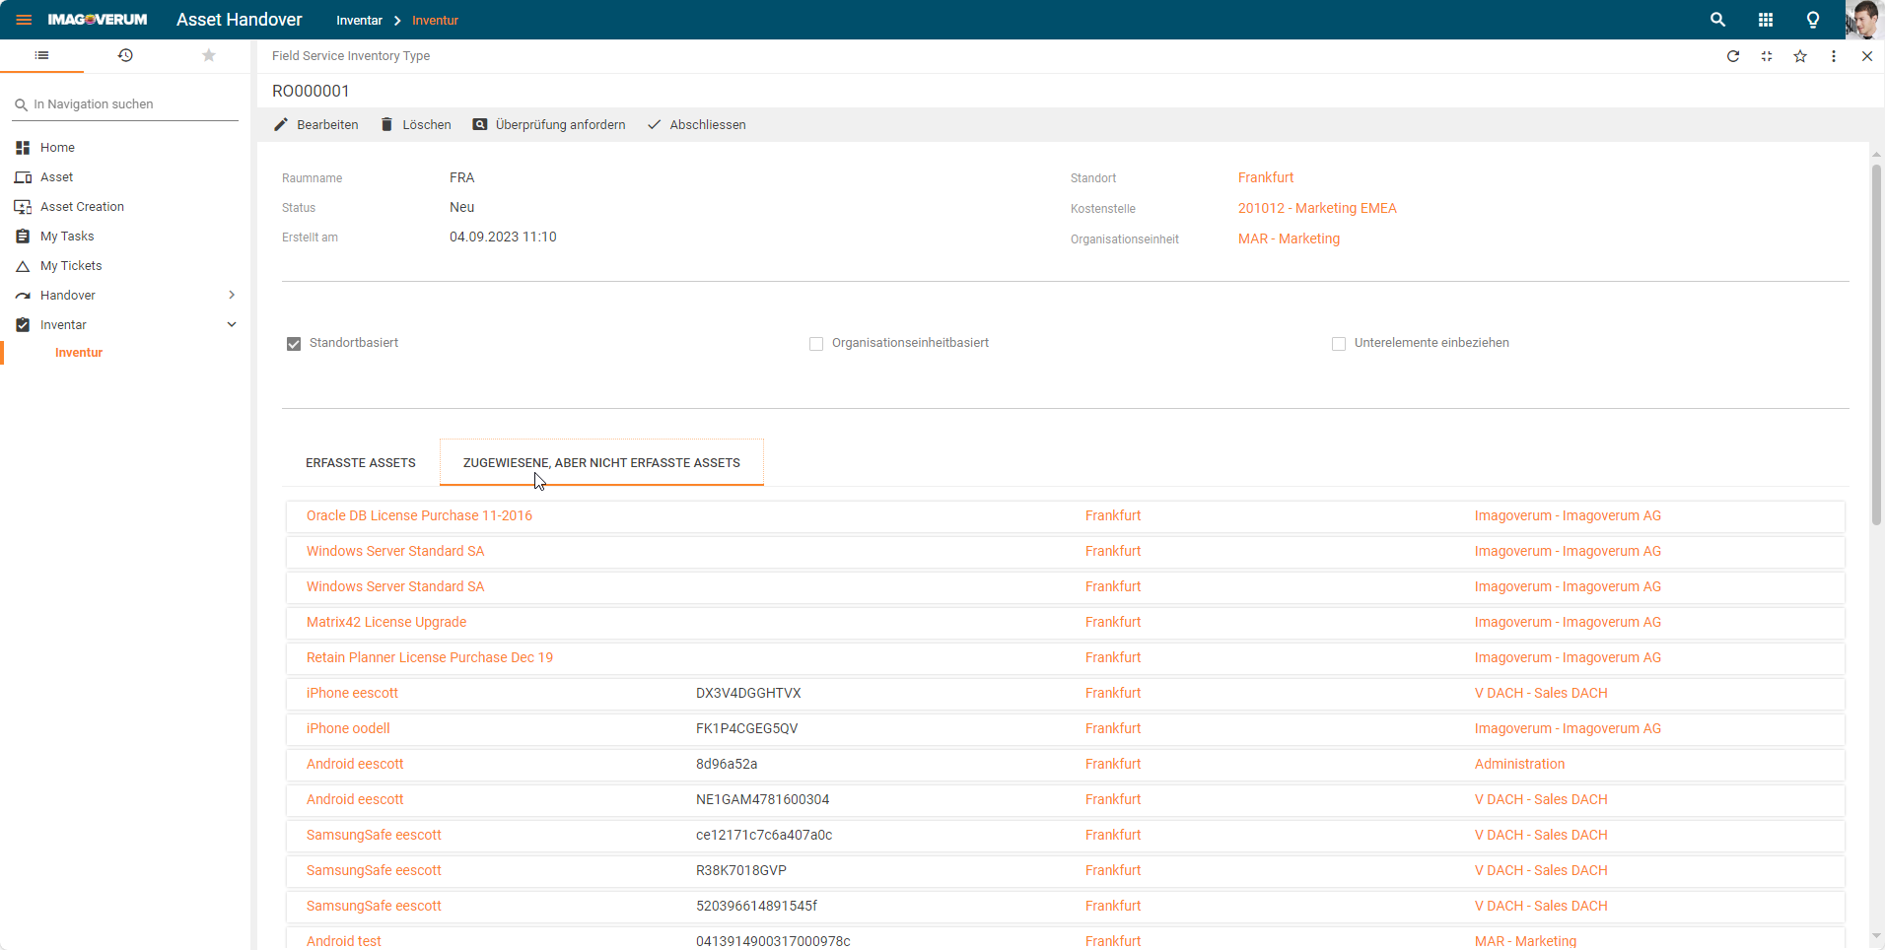The image size is (1885, 950).
Task: Open My Tickets in the navigation
Action: (71, 266)
